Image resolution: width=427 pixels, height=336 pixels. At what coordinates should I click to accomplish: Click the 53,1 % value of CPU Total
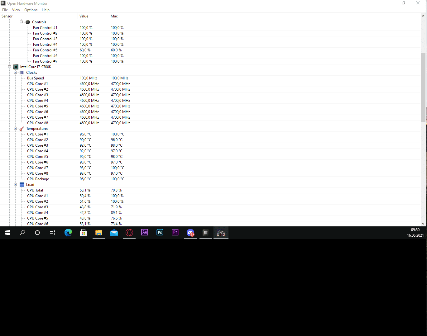point(85,190)
